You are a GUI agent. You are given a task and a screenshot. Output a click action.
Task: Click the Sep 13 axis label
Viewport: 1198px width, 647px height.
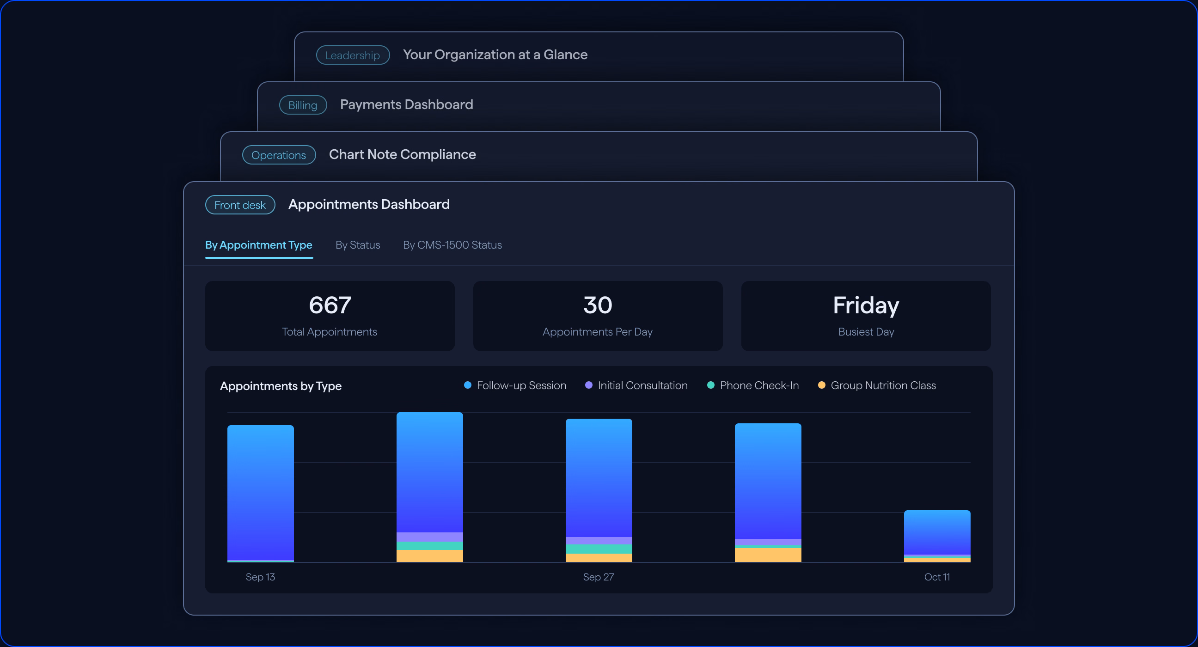click(260, 577)
